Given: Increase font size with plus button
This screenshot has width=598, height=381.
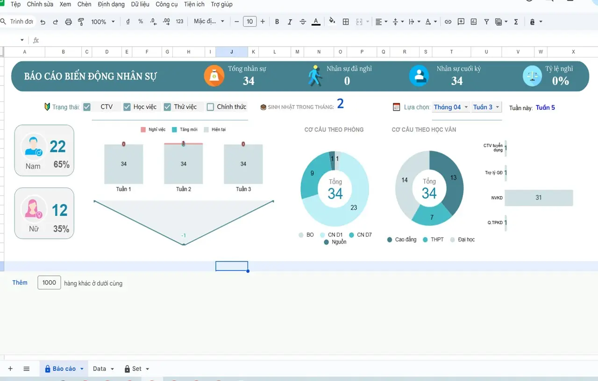Looking at the screenshot, I should click(263, 21).
